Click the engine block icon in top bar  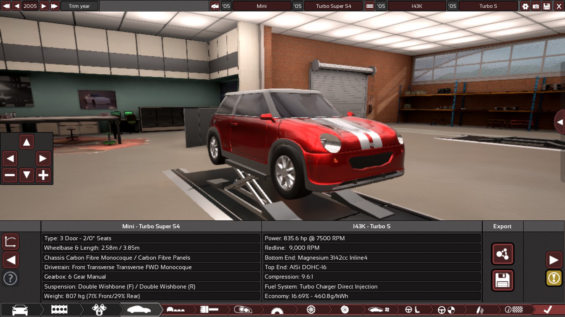370,6
